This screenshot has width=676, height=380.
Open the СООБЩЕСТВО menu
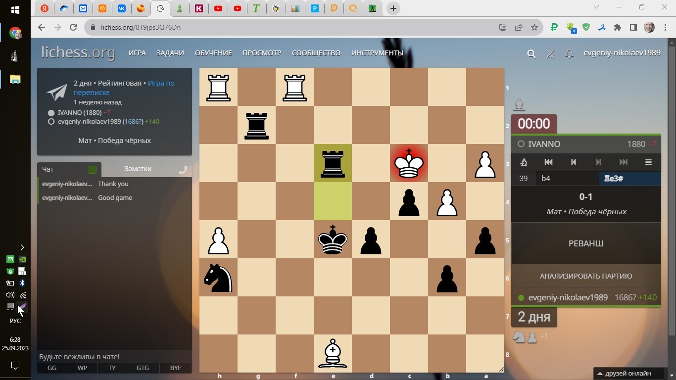point(316,53)
